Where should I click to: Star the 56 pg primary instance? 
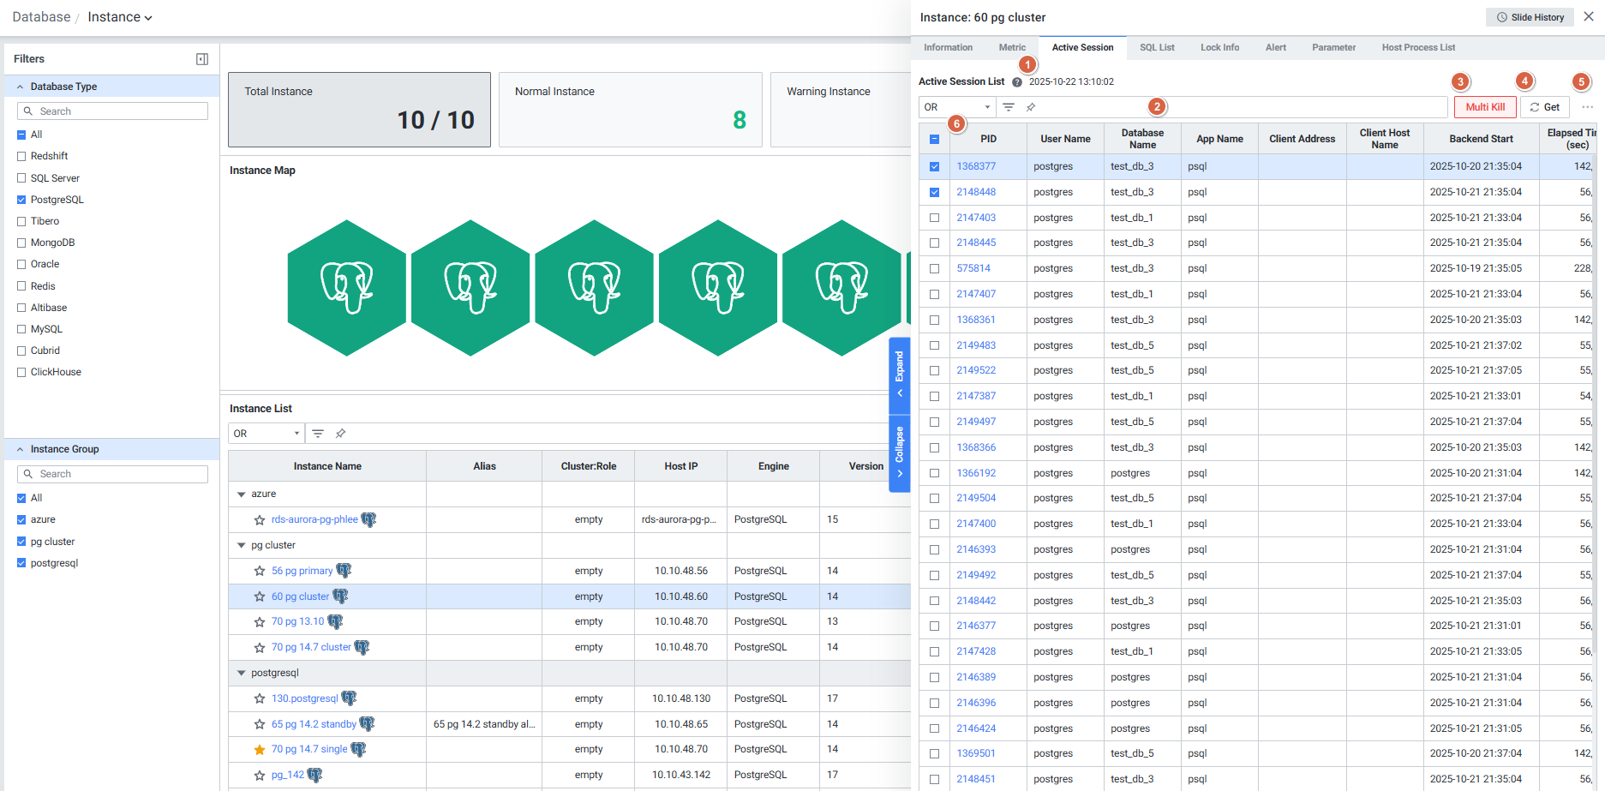260,571
